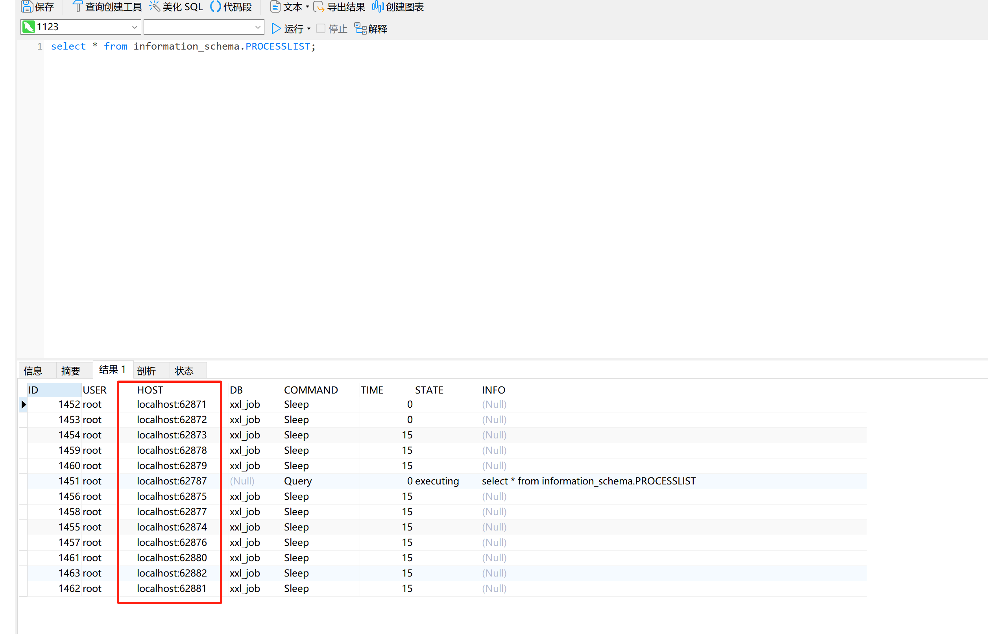Switch to the Profile (剖析) tab
The height and width of the screenshot is (634, 988).
tap(146, 371)
